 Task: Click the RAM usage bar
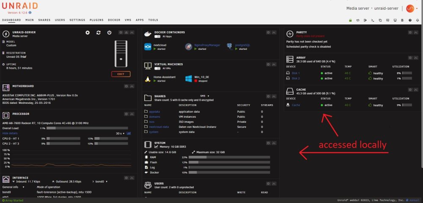229,157
